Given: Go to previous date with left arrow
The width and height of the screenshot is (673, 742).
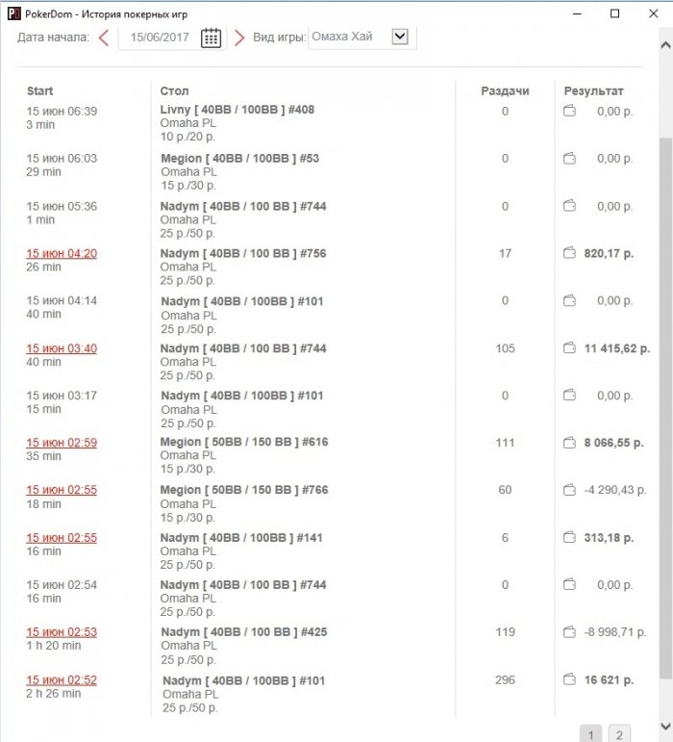Looking at the screenshot, I should tap(104, 38).
